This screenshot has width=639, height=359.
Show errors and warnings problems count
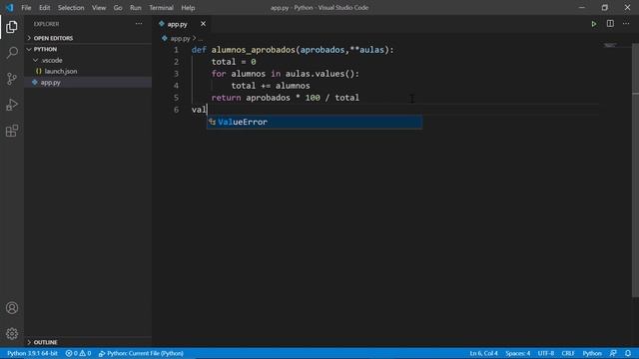point(78,353)
